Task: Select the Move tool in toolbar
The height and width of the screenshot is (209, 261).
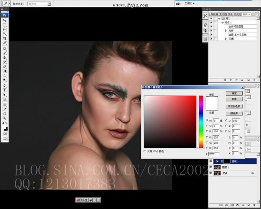Action: point(5,20)
